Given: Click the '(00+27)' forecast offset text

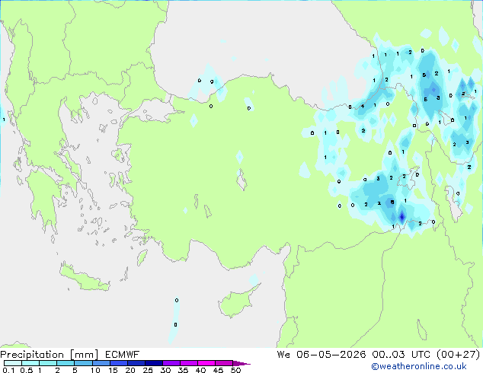Looking at the screenshot, I should [x=459, y=355].
